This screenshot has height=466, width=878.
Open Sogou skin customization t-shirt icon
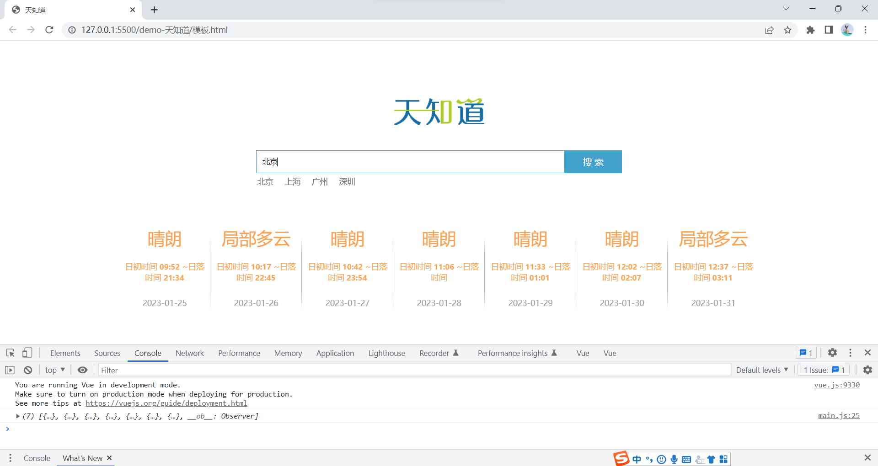(712, 459)
